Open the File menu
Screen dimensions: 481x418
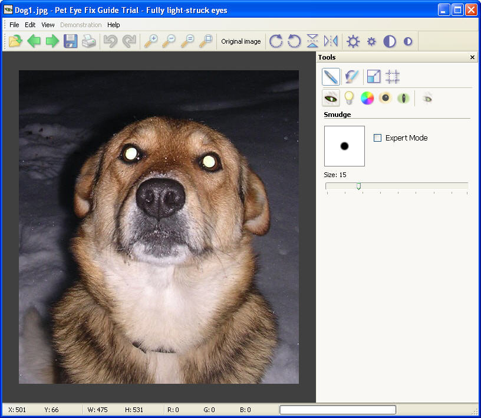[14, 25]
